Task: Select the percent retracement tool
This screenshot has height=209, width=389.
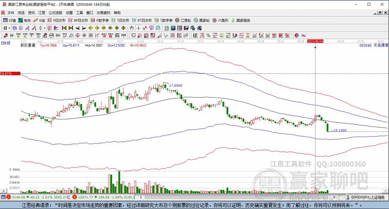Action: (x=209, y=35)
